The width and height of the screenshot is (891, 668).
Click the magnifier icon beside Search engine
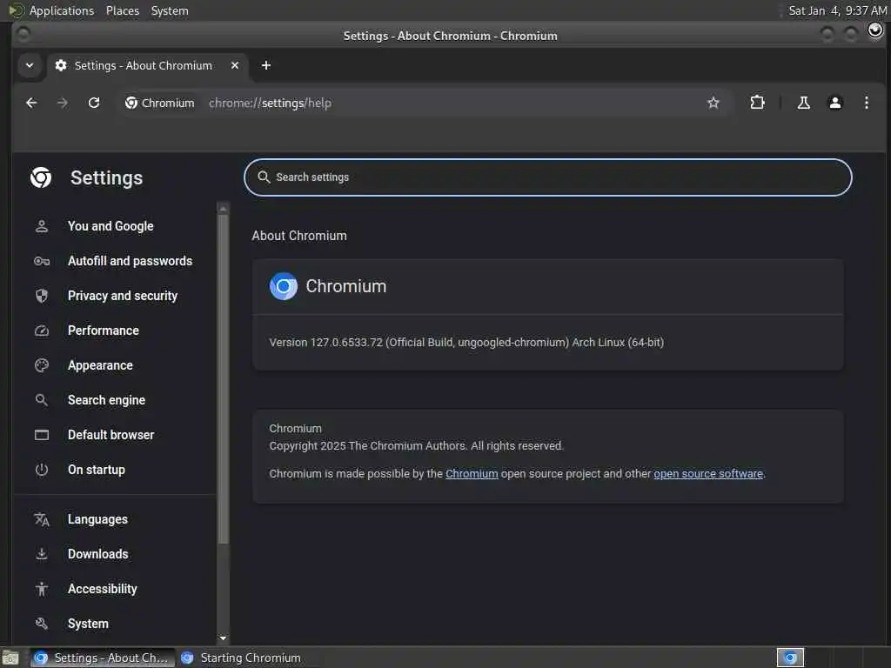point(42,400)
